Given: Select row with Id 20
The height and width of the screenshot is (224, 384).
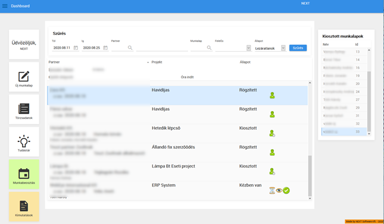Looking at the screenshot, I should 344,84.
